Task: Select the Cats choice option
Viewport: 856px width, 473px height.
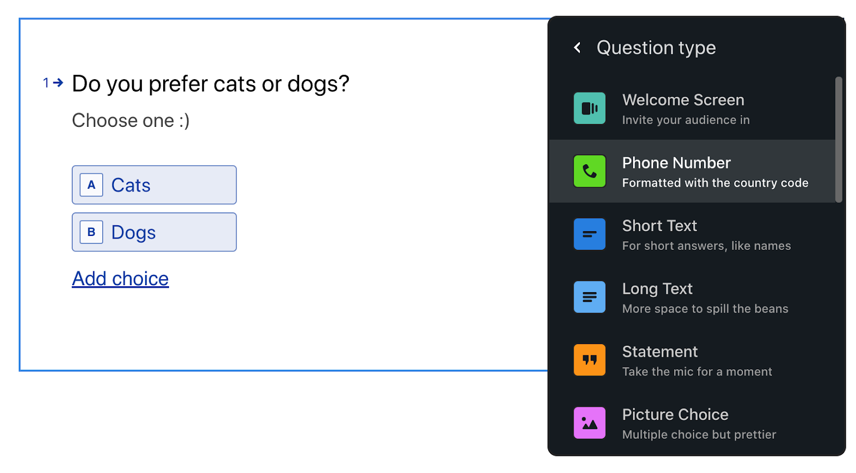Action: coord(154,185)
